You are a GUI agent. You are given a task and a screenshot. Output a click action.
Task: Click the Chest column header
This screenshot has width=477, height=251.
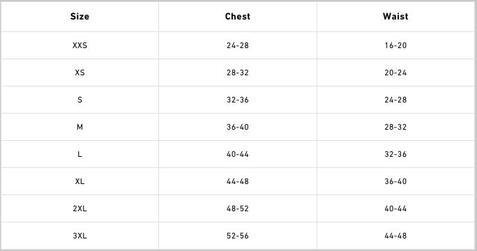pos(238,17)
